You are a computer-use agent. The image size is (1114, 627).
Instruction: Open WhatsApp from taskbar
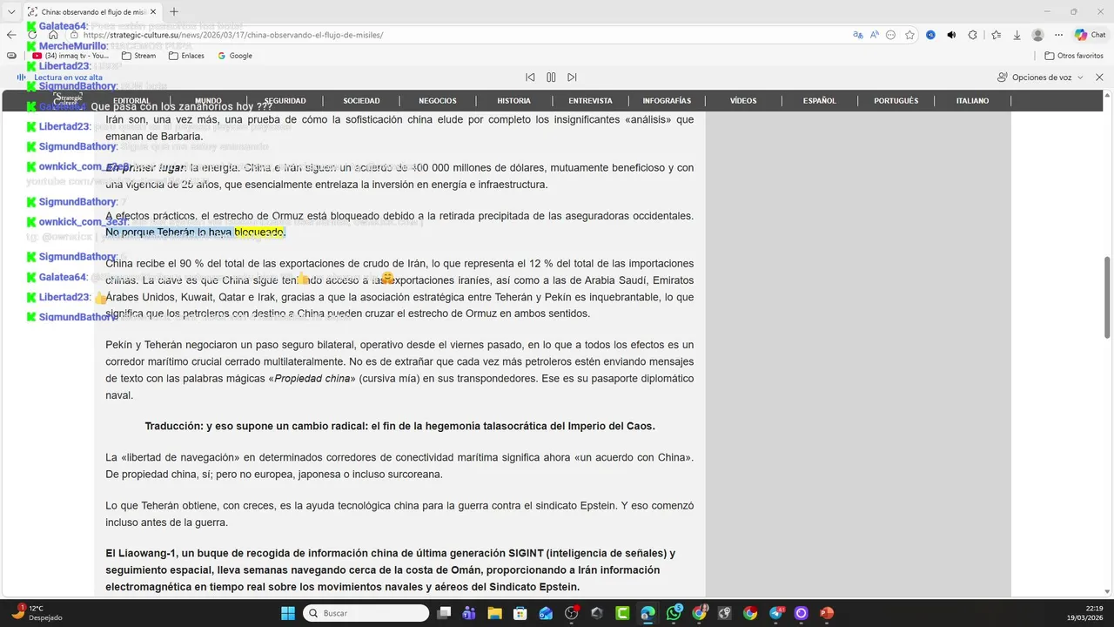[x=674, y=613]
